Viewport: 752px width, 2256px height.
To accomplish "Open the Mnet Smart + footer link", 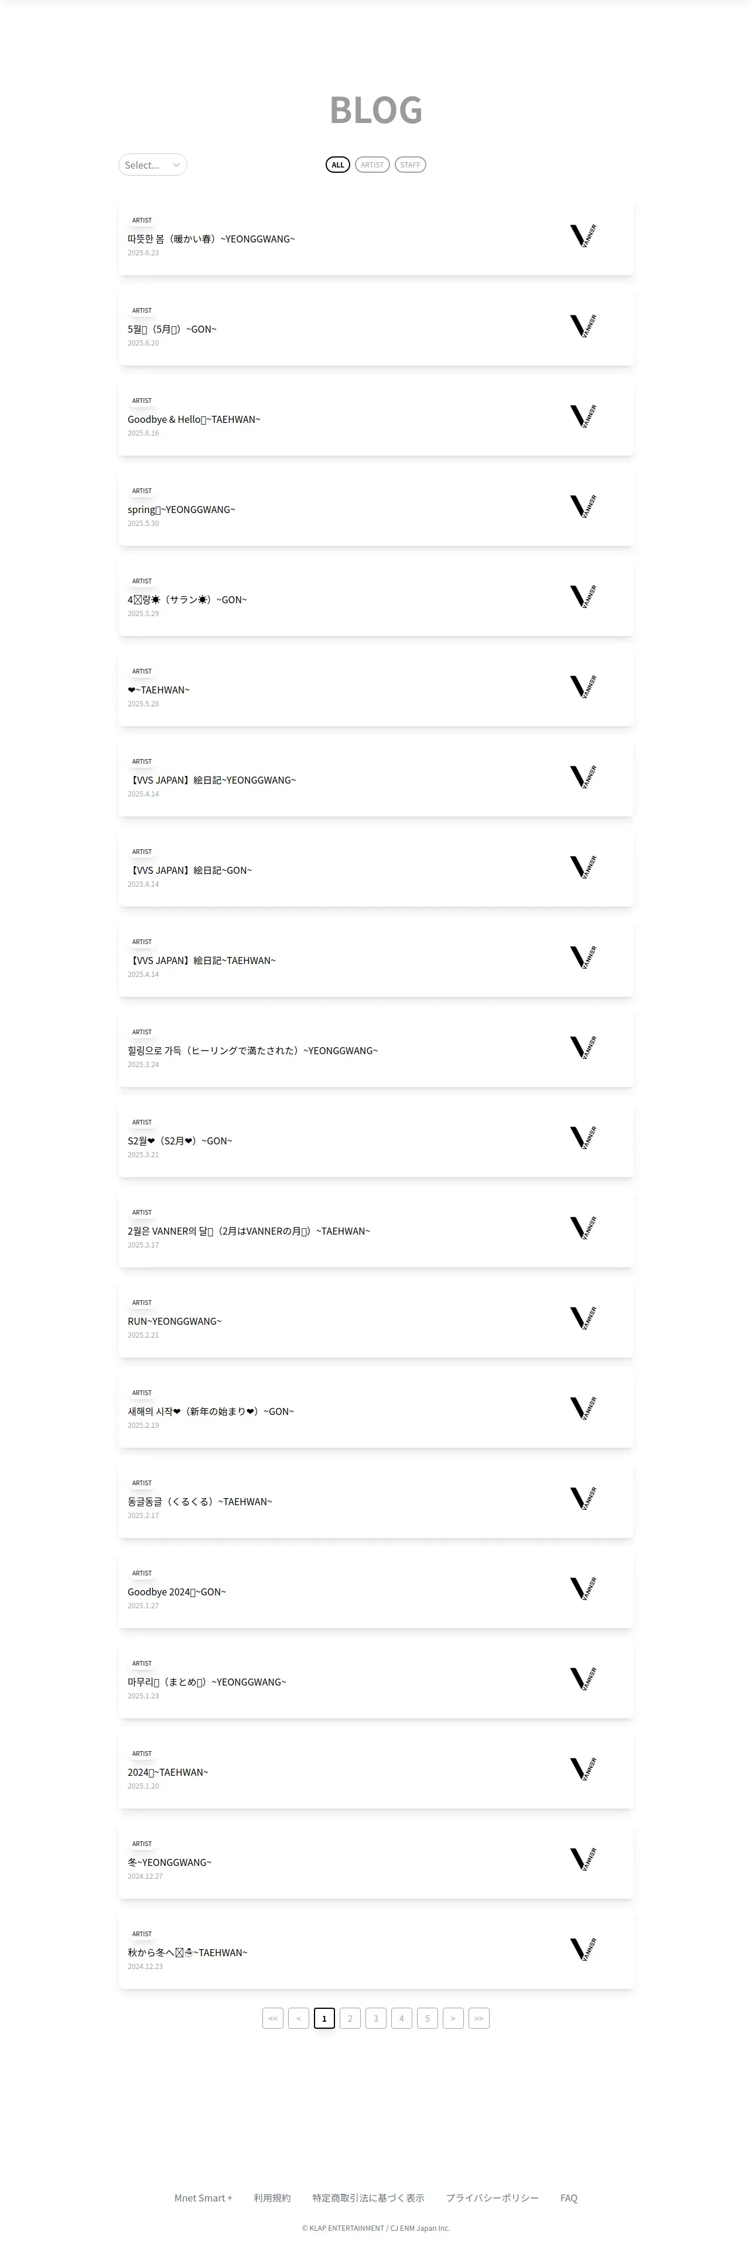I will 203,2197.
